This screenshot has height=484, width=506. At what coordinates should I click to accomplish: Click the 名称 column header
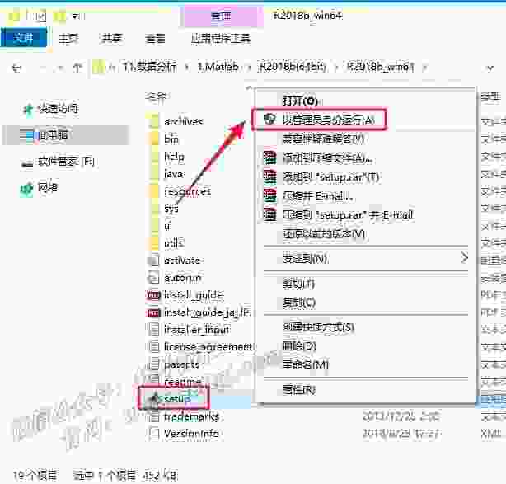(x=157, y=96)
